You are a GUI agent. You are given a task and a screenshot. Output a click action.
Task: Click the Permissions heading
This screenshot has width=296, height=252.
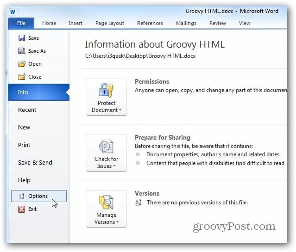click(x=152, y=82)
